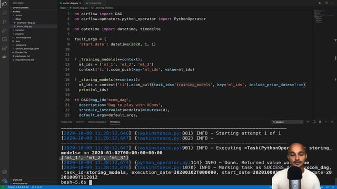Open the Extensions view
The height and width of the screenshot is (189, 337).
point(4,48)
